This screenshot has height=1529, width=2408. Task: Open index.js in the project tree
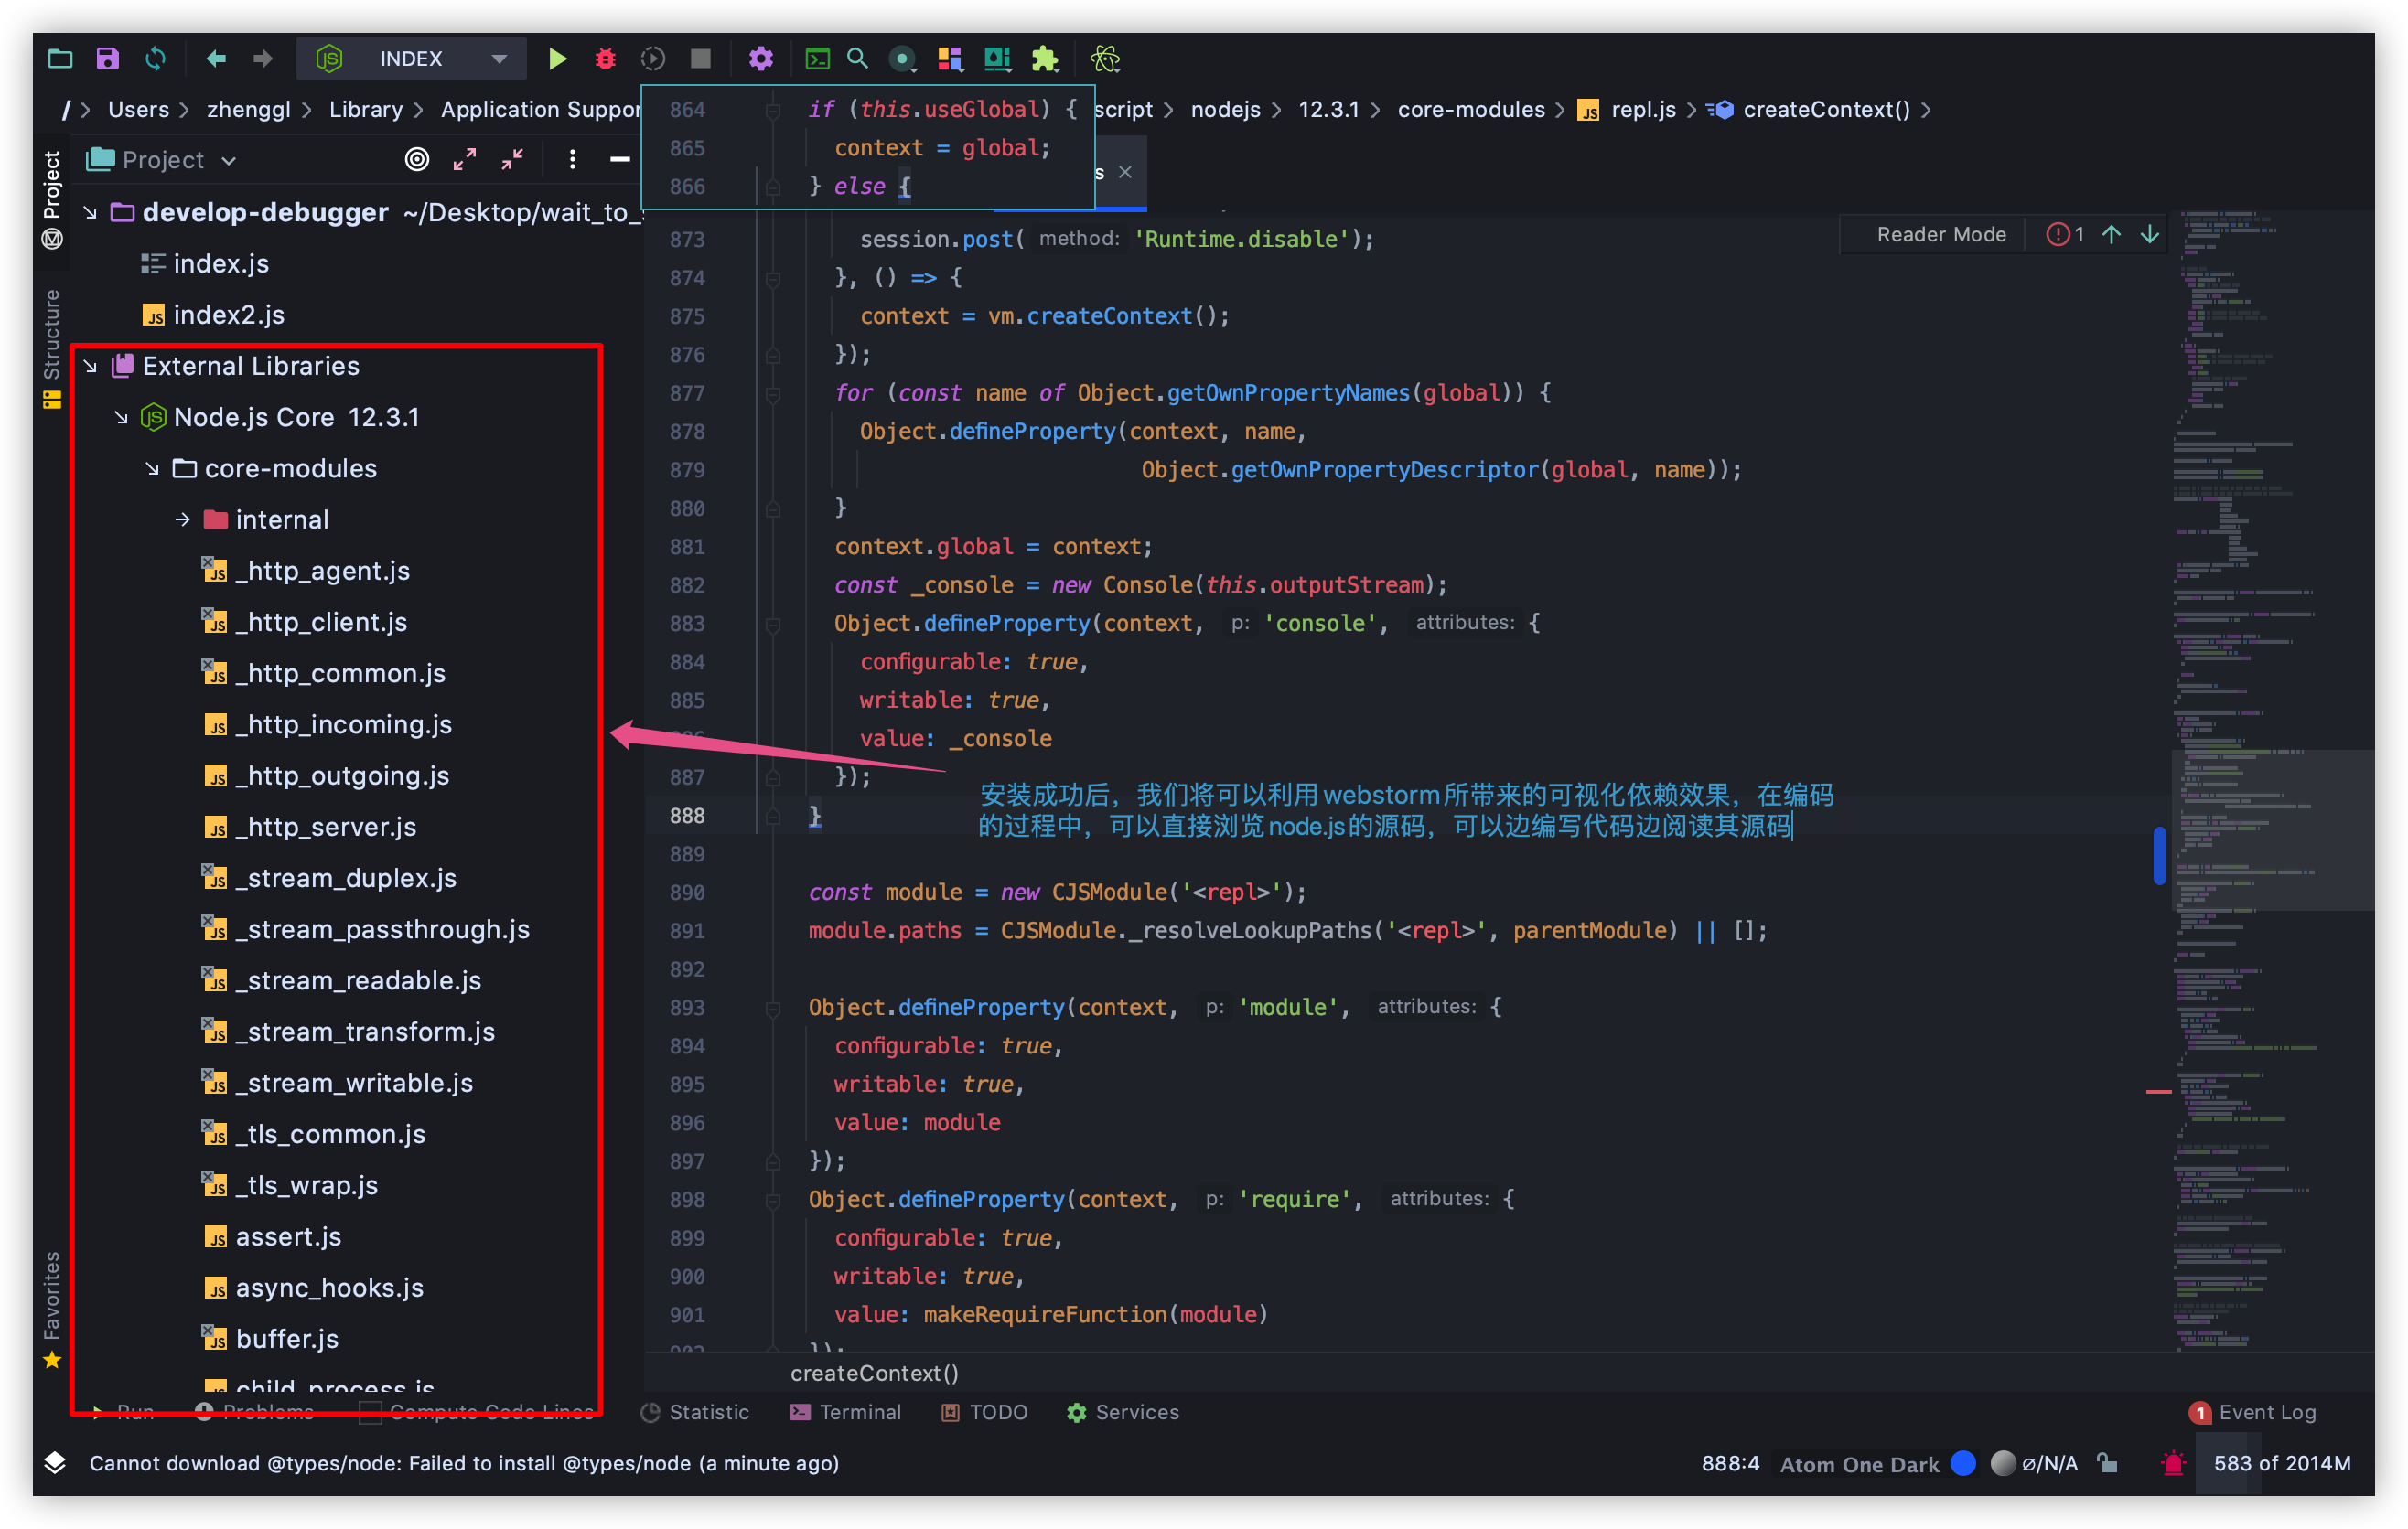click(221, 264)
